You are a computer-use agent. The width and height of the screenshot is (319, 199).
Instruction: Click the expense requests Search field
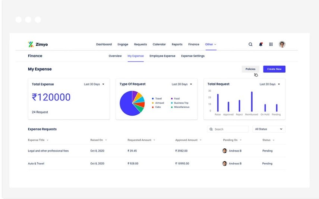pos(228,129)
